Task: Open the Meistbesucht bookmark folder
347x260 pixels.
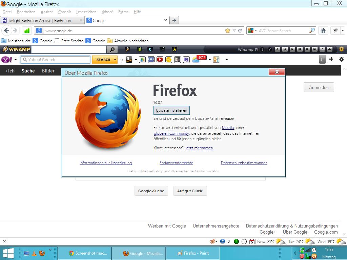Action: coord(16,41)
